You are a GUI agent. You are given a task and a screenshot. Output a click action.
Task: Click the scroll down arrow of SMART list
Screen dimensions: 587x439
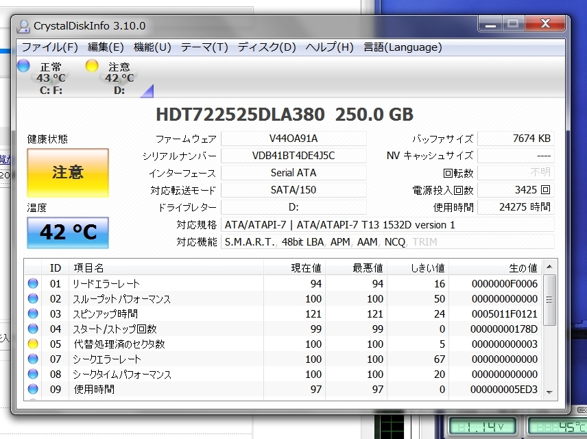pyautogui.click(x=550, y=392)
